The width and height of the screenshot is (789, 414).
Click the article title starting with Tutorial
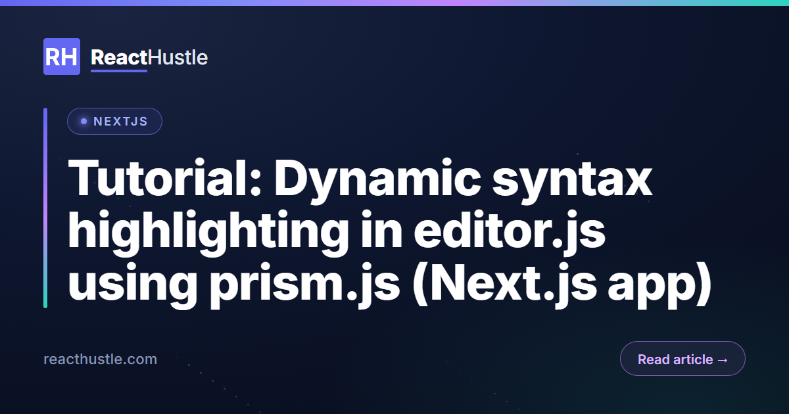click(x=389, y=233)
